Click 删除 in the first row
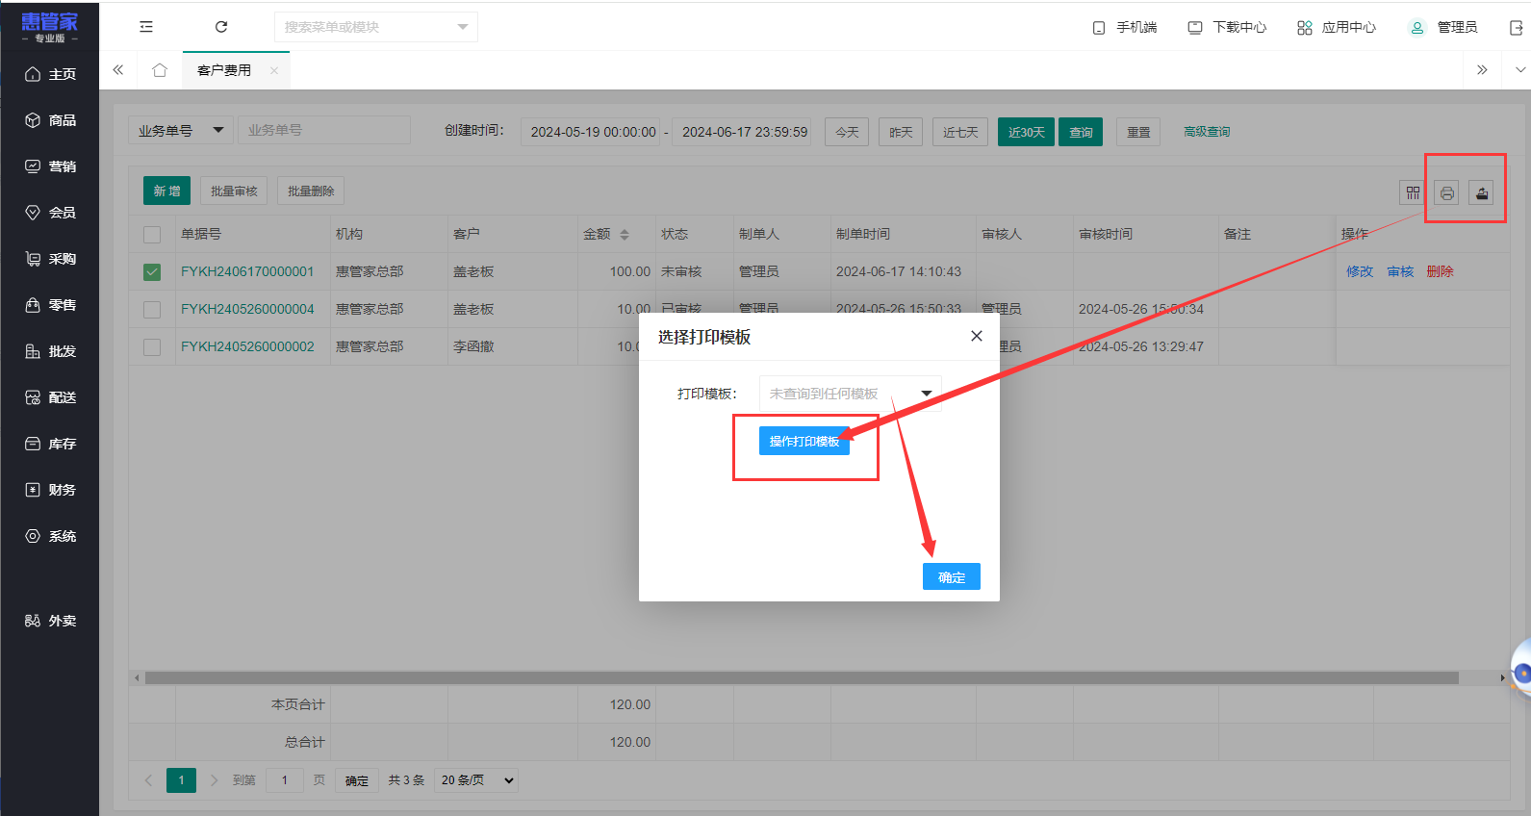The width and height of the screenshot is (1531, 816). (x=1440, y=271)
